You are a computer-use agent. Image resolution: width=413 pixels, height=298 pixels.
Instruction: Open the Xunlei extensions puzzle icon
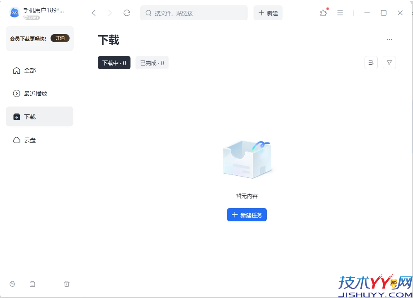(x=323, y=13)
